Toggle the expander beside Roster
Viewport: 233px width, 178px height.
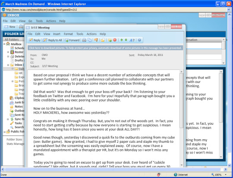click(x=8, y=52)
